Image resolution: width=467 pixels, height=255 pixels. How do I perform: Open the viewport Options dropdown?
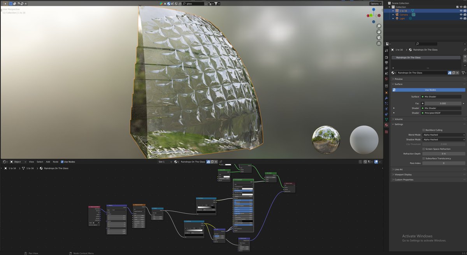tap(375, 4)
